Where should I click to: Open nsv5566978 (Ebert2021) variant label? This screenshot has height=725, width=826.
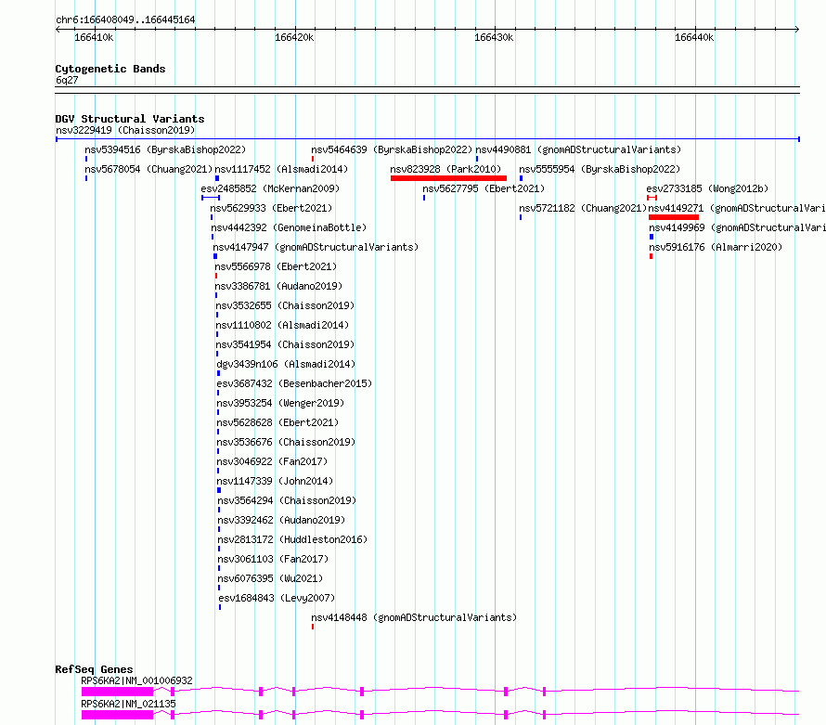click(276, 266)
